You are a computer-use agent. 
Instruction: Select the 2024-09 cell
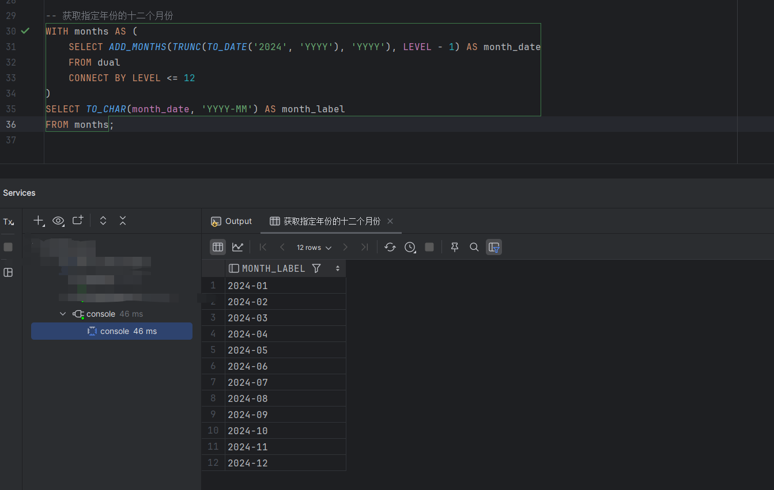pyautogui.click(x=285, y=415)
